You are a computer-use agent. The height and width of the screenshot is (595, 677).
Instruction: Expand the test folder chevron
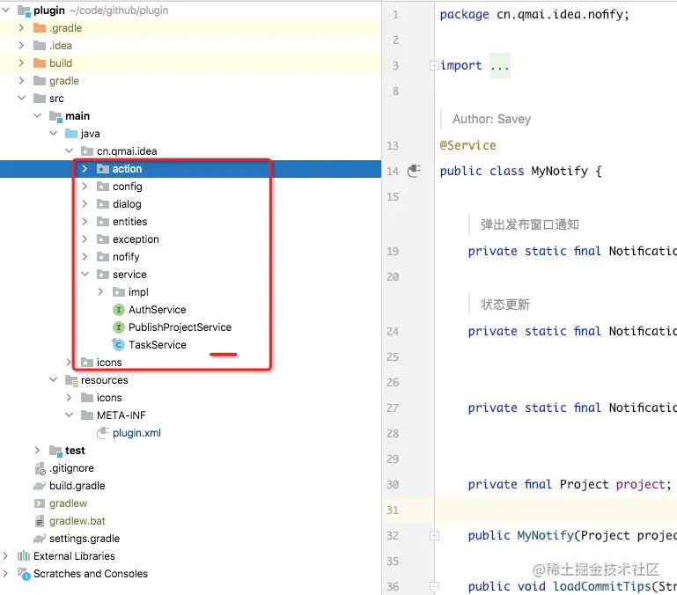coord(38,451)
